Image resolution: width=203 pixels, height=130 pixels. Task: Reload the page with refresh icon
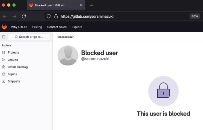point(24,16)
